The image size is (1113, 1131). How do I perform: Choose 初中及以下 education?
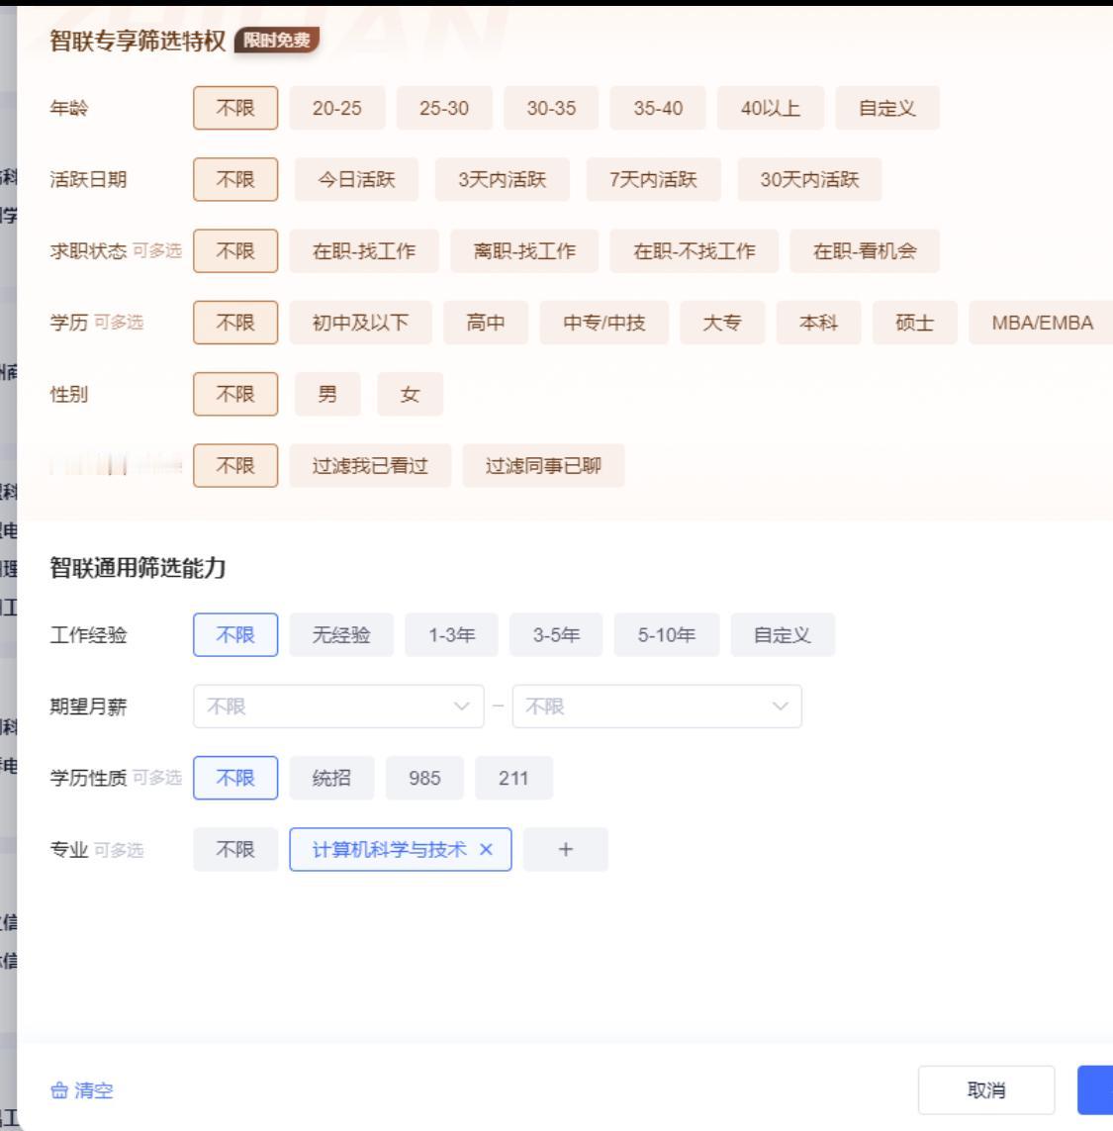(x=361, y=323)
